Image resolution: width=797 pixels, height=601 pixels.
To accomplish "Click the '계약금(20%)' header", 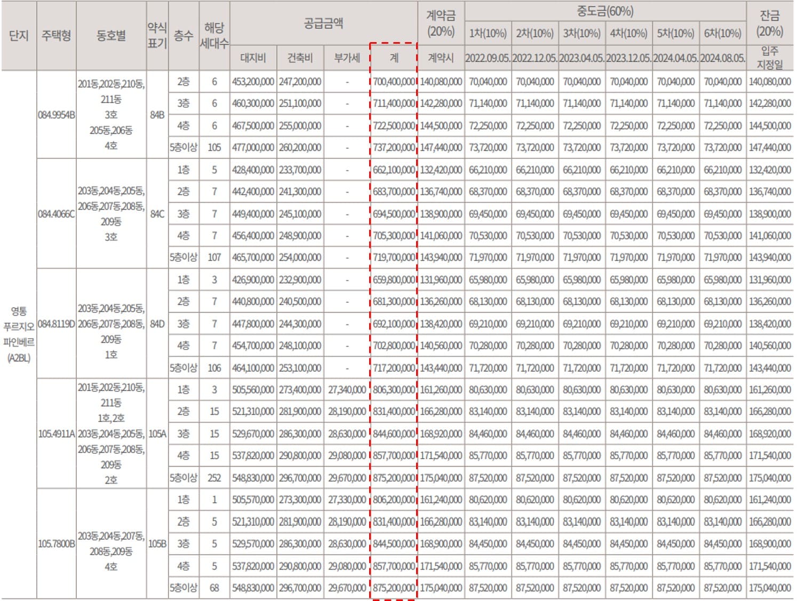I will click(441, 23).
